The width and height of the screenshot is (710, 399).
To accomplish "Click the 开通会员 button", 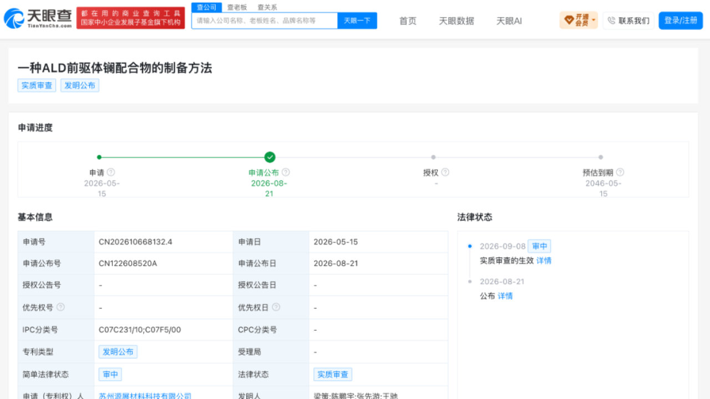I will click(x=579, y=21).
